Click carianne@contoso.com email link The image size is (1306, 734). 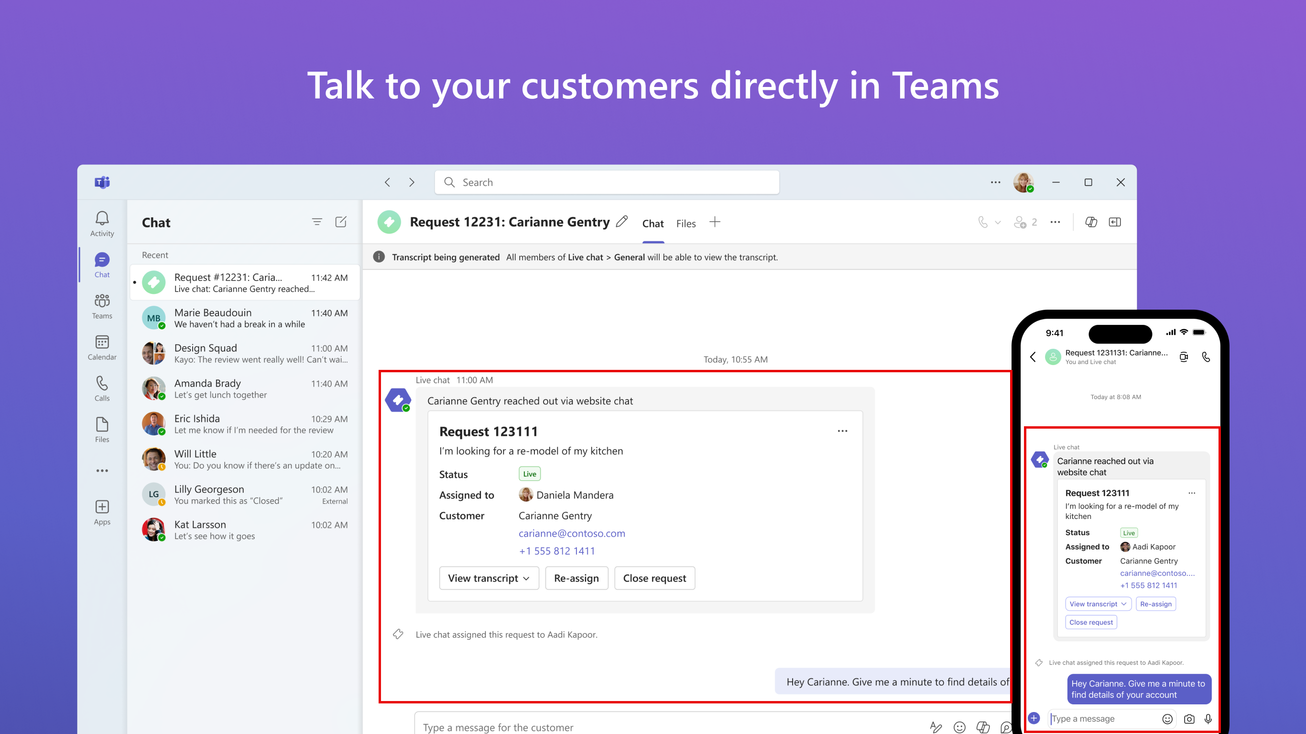tap(572, 533)
